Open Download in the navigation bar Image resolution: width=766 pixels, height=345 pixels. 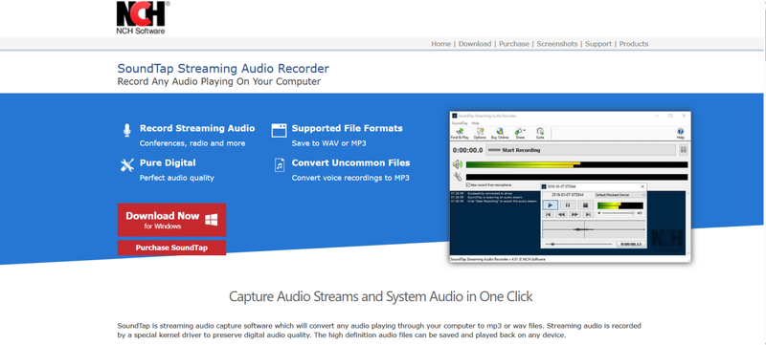[474, 43]
